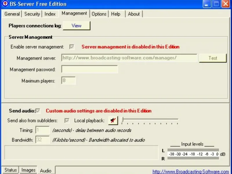
Task: Click the empty audio message box
Action: pyautogui.click(x=81, y=153)
